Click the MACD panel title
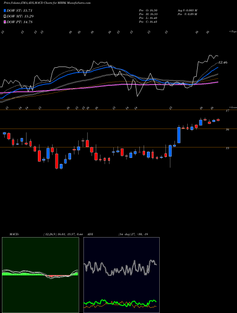Image resolution: width=237 pixels, height=313 pixels. [x=14, y=234]
